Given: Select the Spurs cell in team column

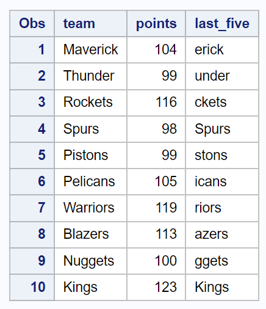Looking at the screenshot, I should (90, 129).
